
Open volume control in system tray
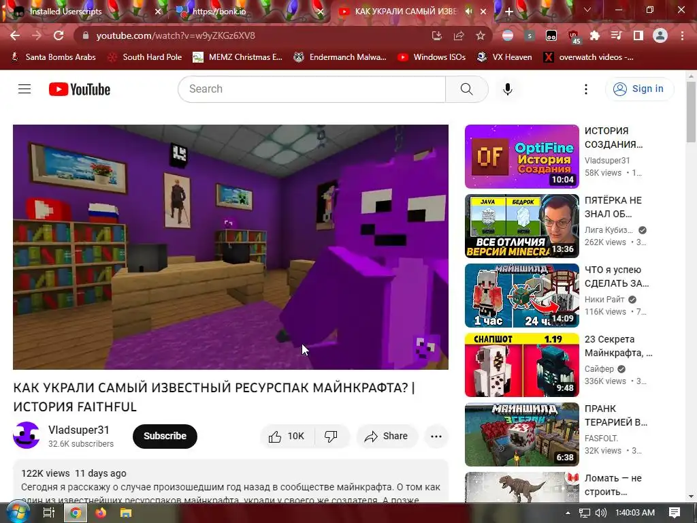(x=600, y=513)
